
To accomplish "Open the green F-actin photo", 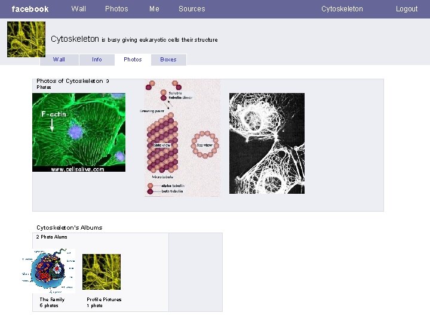I will point(79,132).
